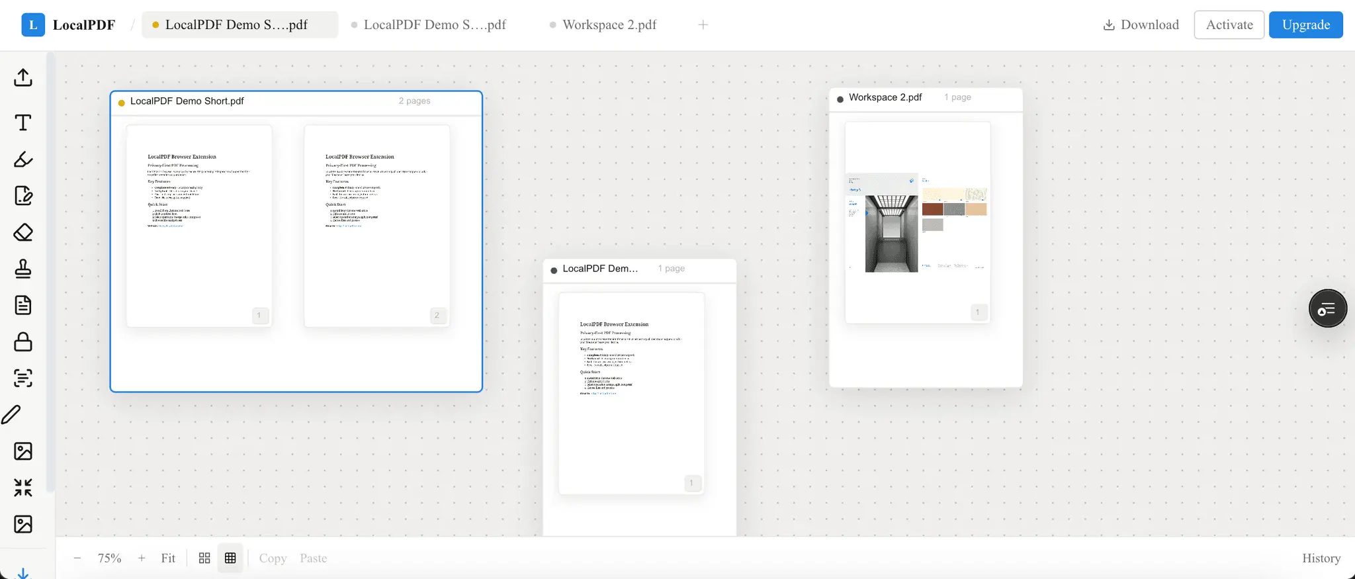Select the Workspace 2.pdf page thumbnail
This screenshot has height=579, width=1355.
[x=918, y=222]
